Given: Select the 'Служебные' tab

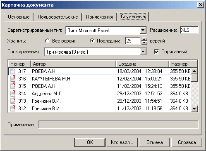Looking at the screenshot, I should 133,17.
